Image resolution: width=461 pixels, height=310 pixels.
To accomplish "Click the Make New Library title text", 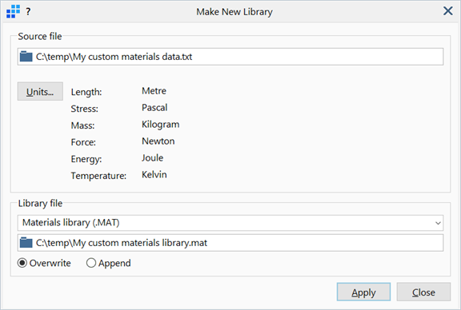I will [235, 12].
